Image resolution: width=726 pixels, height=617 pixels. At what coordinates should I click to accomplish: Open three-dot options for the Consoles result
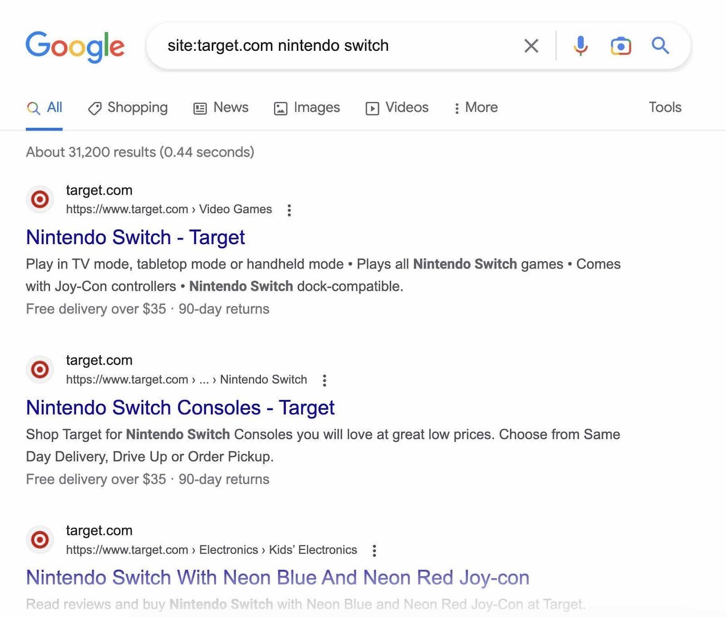click(324, 380)
